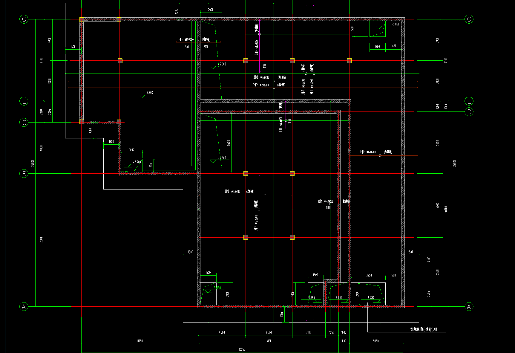The width and height of the screenshot is (515, 353).
Task: Select the axis bubble labeled C
Action: 24,123
